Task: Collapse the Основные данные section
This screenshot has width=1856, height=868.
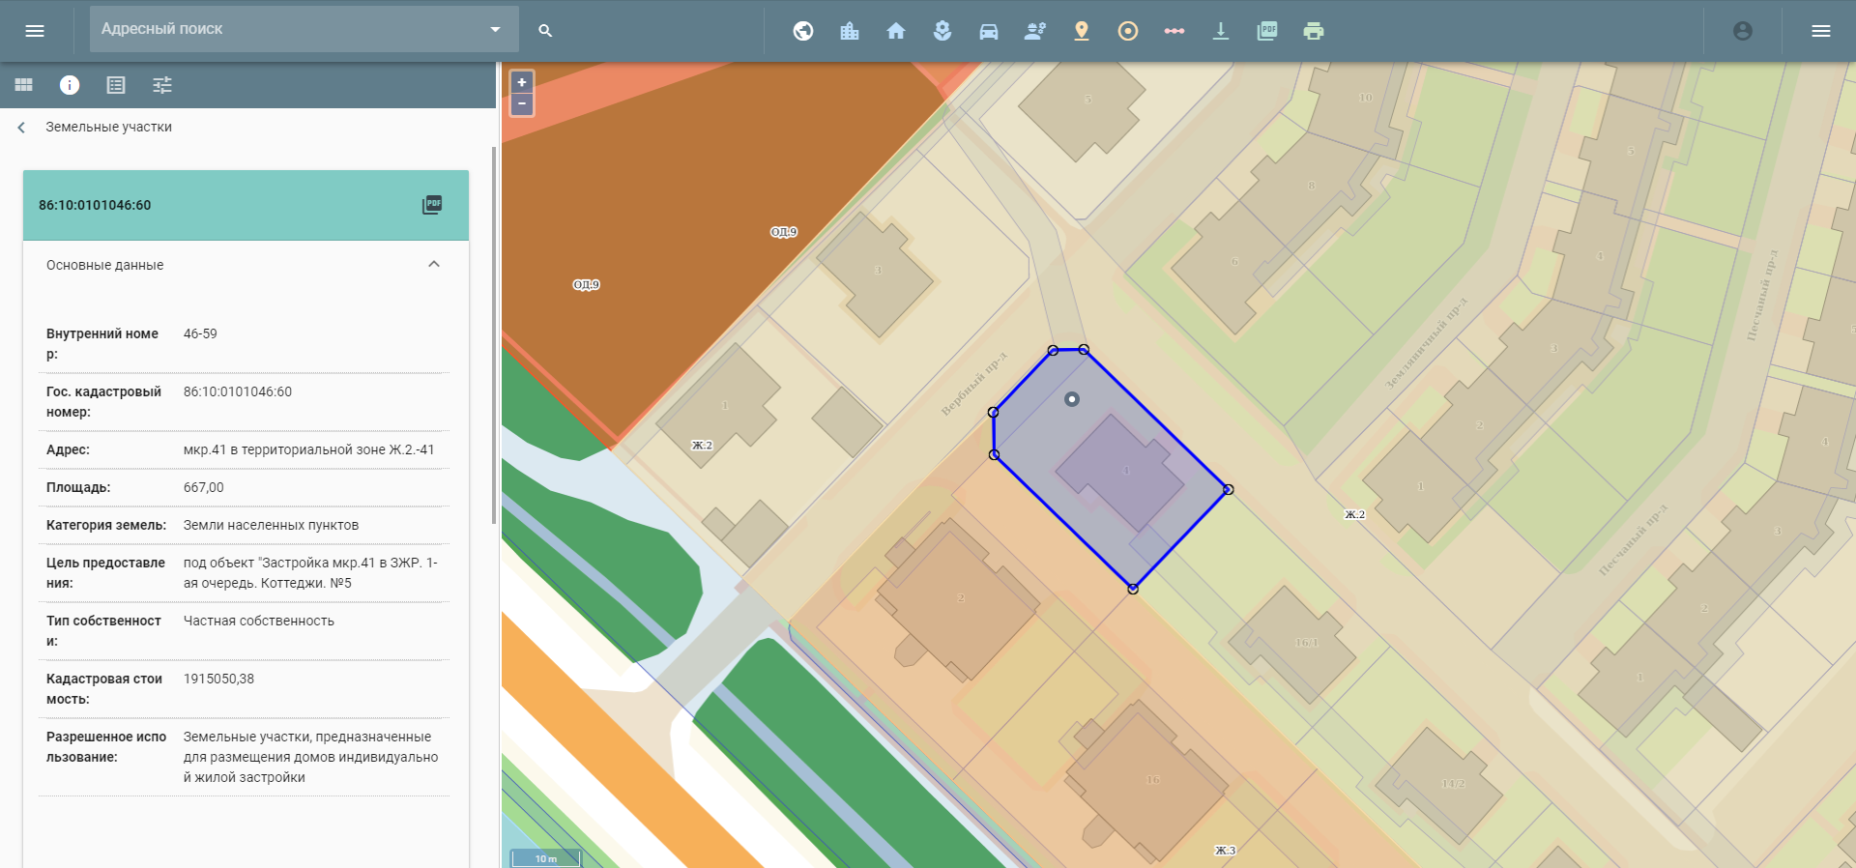Action: click(433, 265)
